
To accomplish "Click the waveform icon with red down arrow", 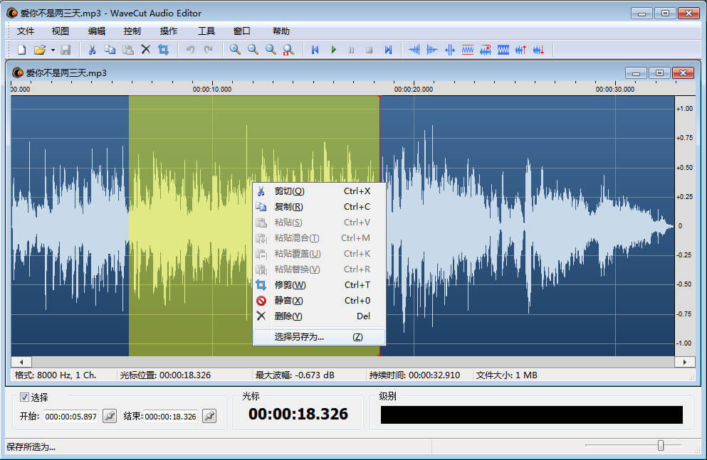I will tap(538, 50).
